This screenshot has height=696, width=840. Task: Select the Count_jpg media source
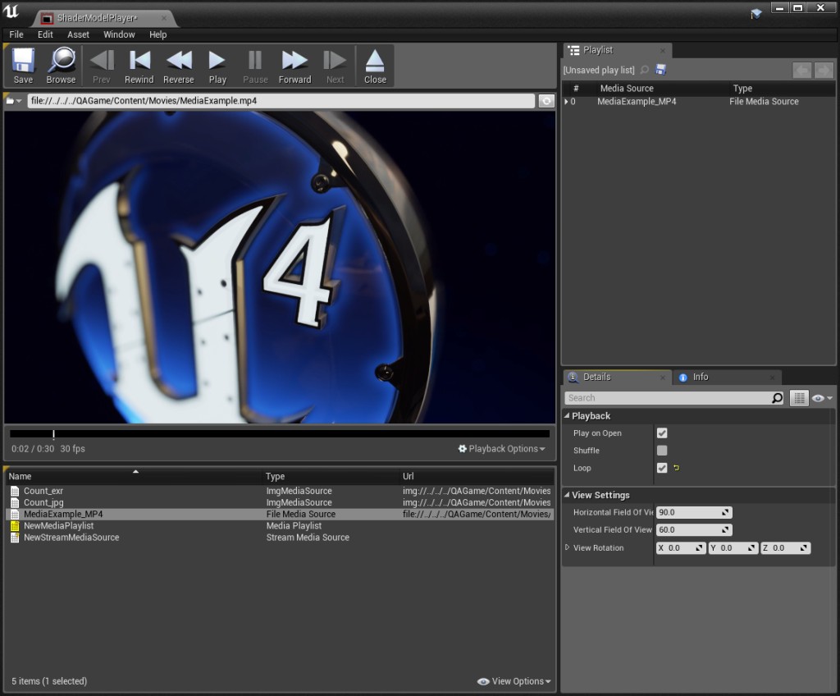tap(280, 502)
